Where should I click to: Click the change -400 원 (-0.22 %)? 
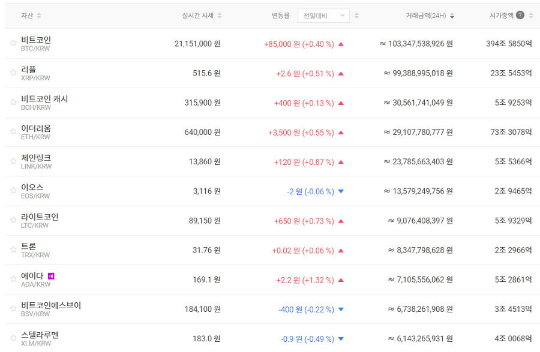(x=306, y=309)
